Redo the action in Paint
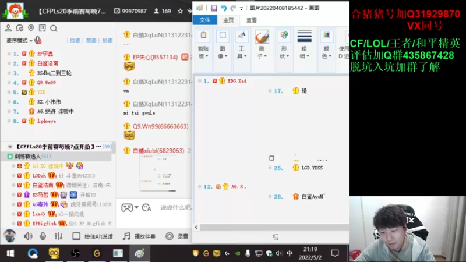The width and height of the screenshot is (466, 262). 234,8
